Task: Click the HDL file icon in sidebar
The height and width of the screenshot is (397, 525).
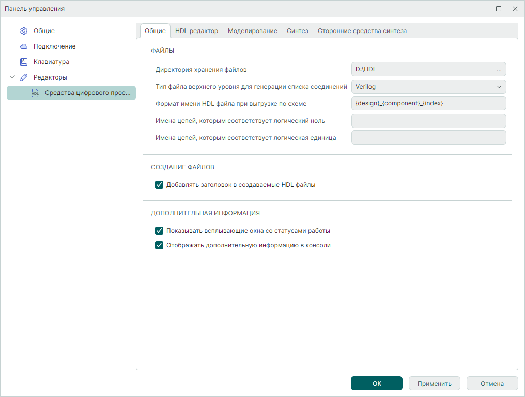Action: coord(35,93)
